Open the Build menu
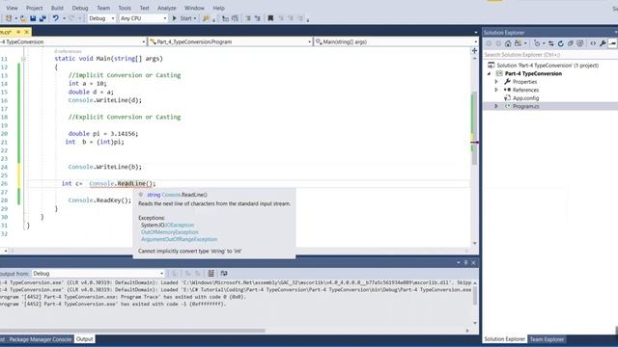 [x=57, y=8]
